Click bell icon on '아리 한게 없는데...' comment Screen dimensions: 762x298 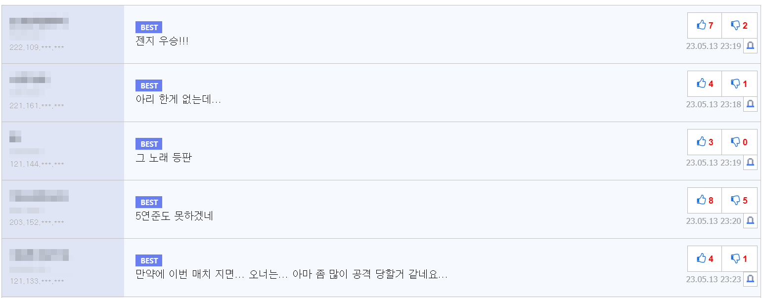[750, 104]
